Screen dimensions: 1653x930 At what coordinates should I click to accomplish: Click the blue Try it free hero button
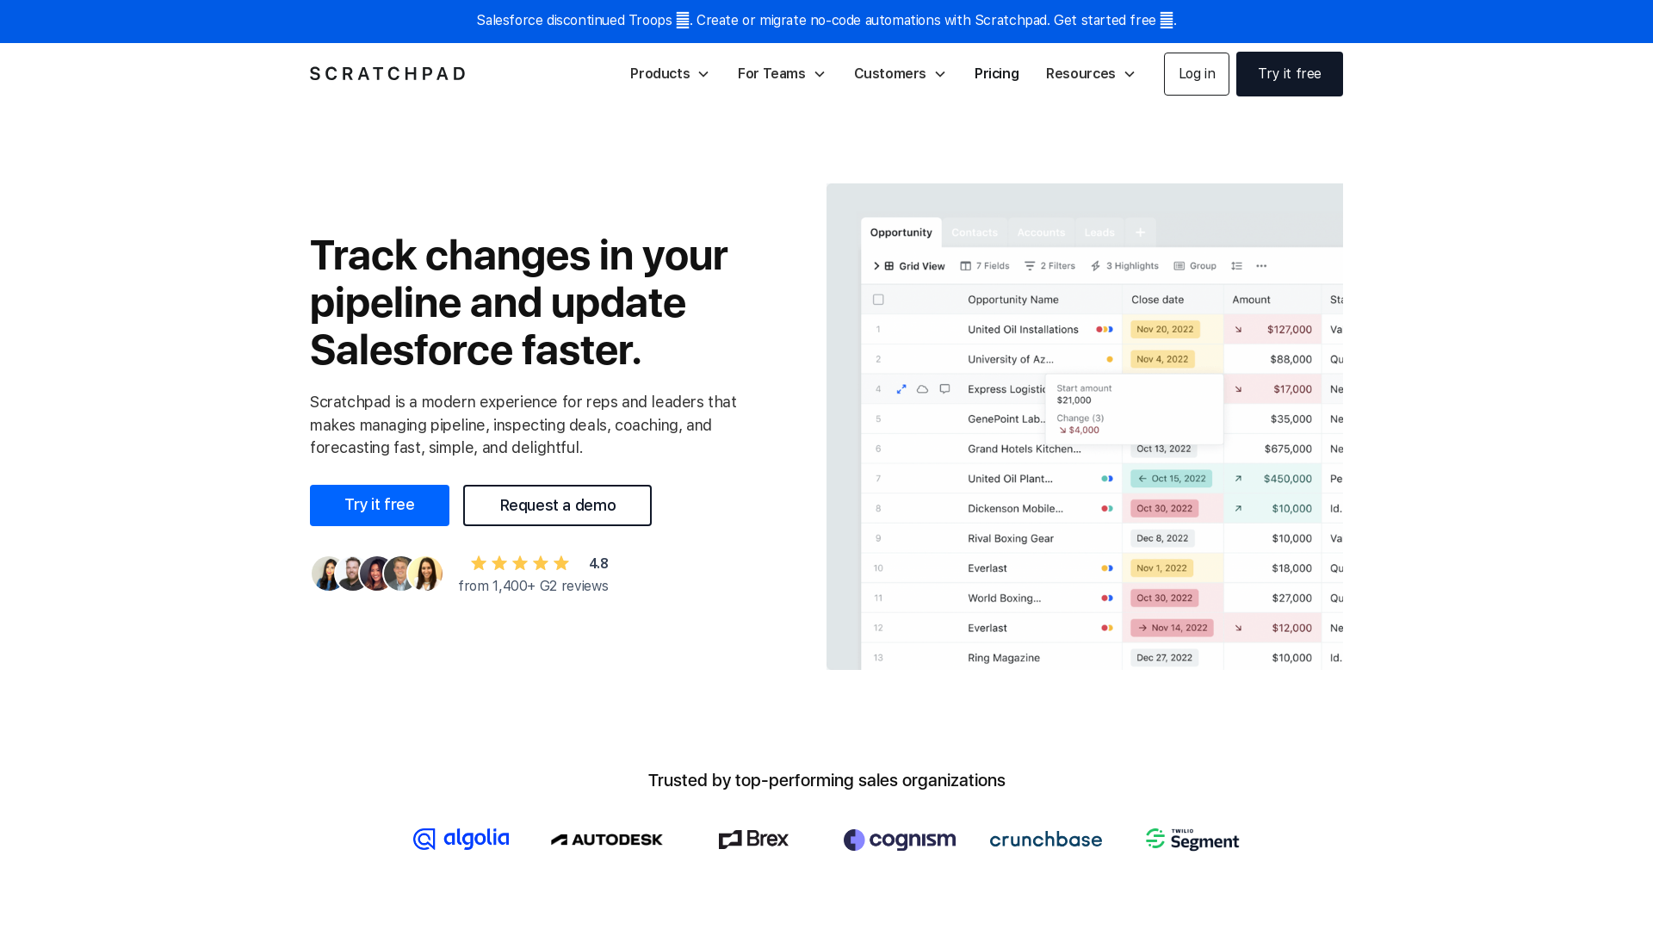tap(380, 505)
